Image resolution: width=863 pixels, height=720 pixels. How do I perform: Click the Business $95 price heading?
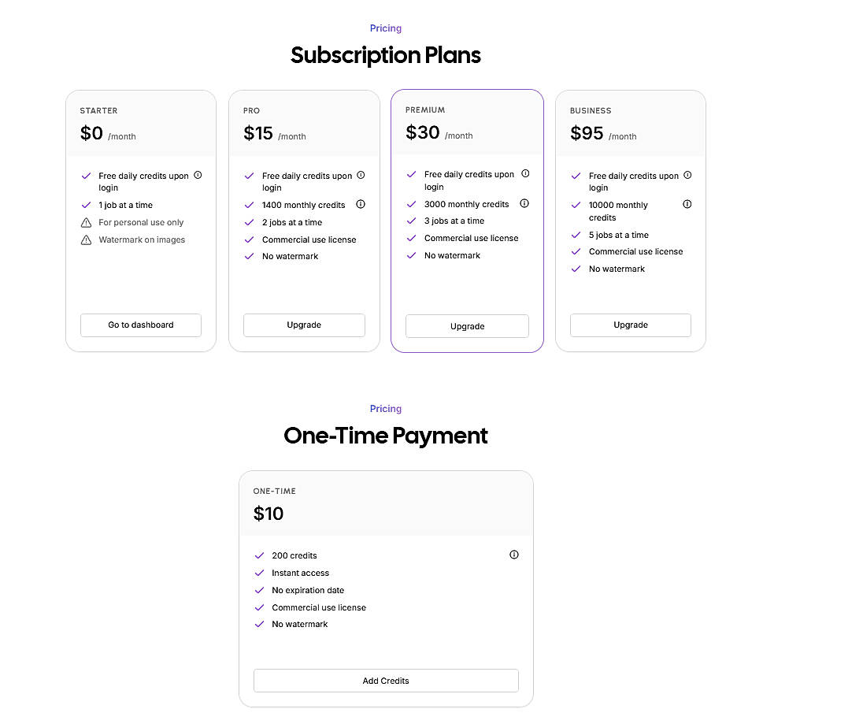coord(587,133)
